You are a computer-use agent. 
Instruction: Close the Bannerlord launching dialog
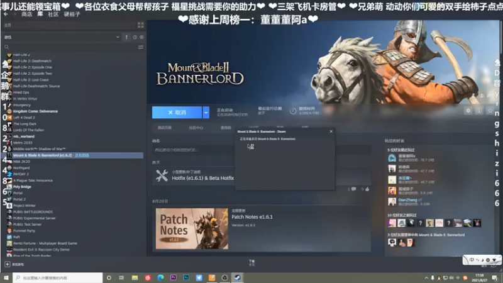331,131
